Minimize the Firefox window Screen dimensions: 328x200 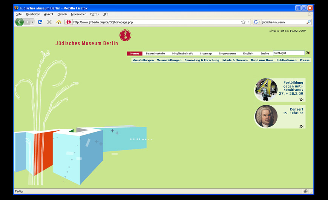[298, 8]
